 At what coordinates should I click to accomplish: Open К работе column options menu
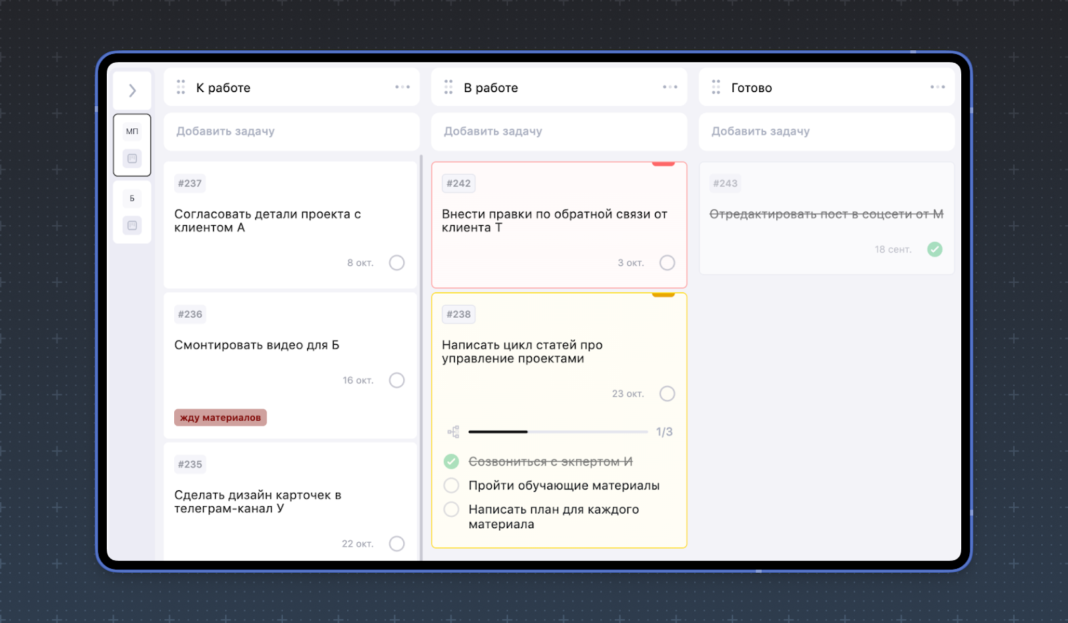(x=402, y=87)
